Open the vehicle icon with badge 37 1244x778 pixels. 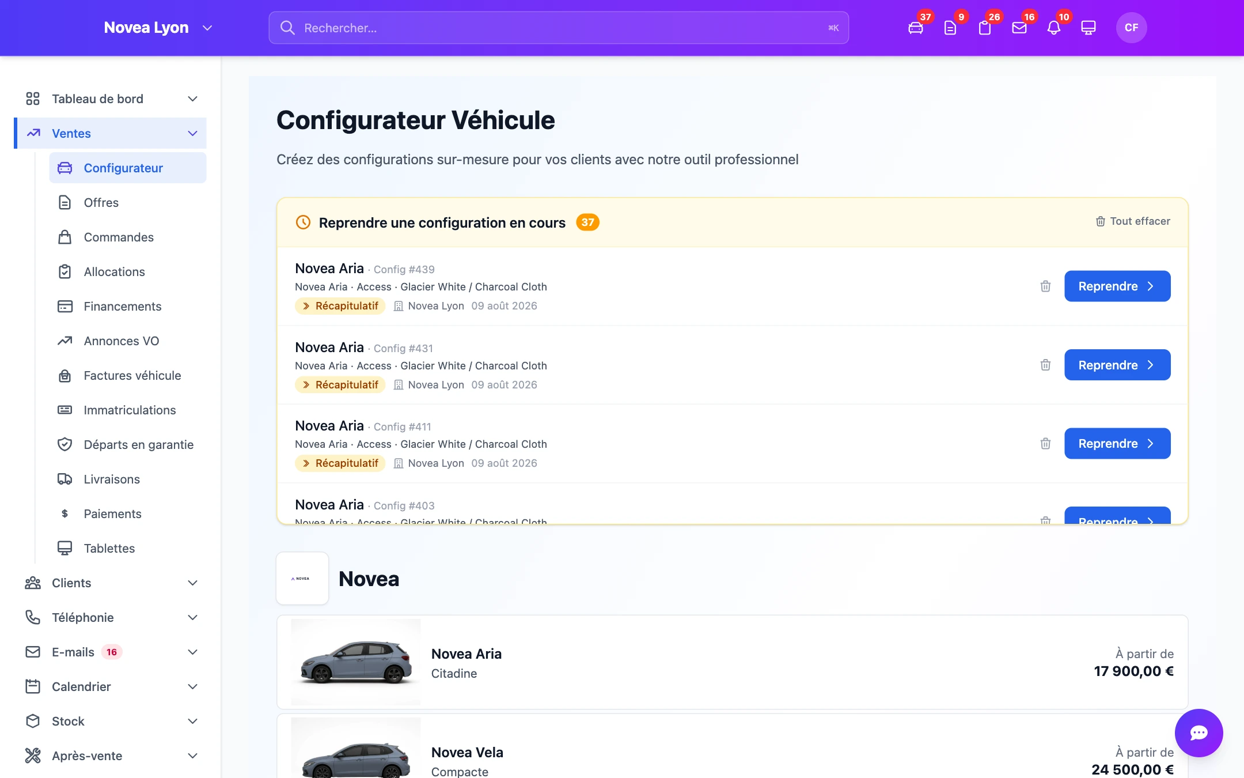916,28
